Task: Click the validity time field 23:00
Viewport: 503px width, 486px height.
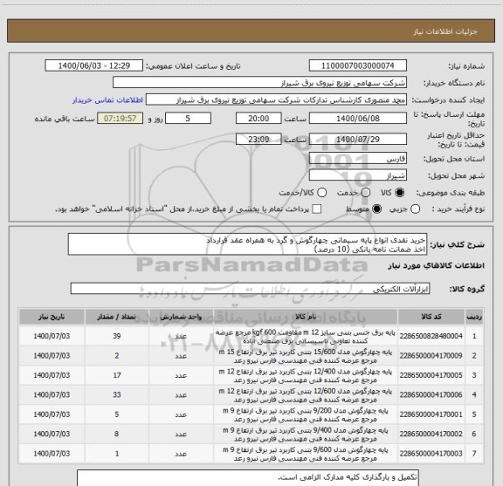Action: point(258,139)
